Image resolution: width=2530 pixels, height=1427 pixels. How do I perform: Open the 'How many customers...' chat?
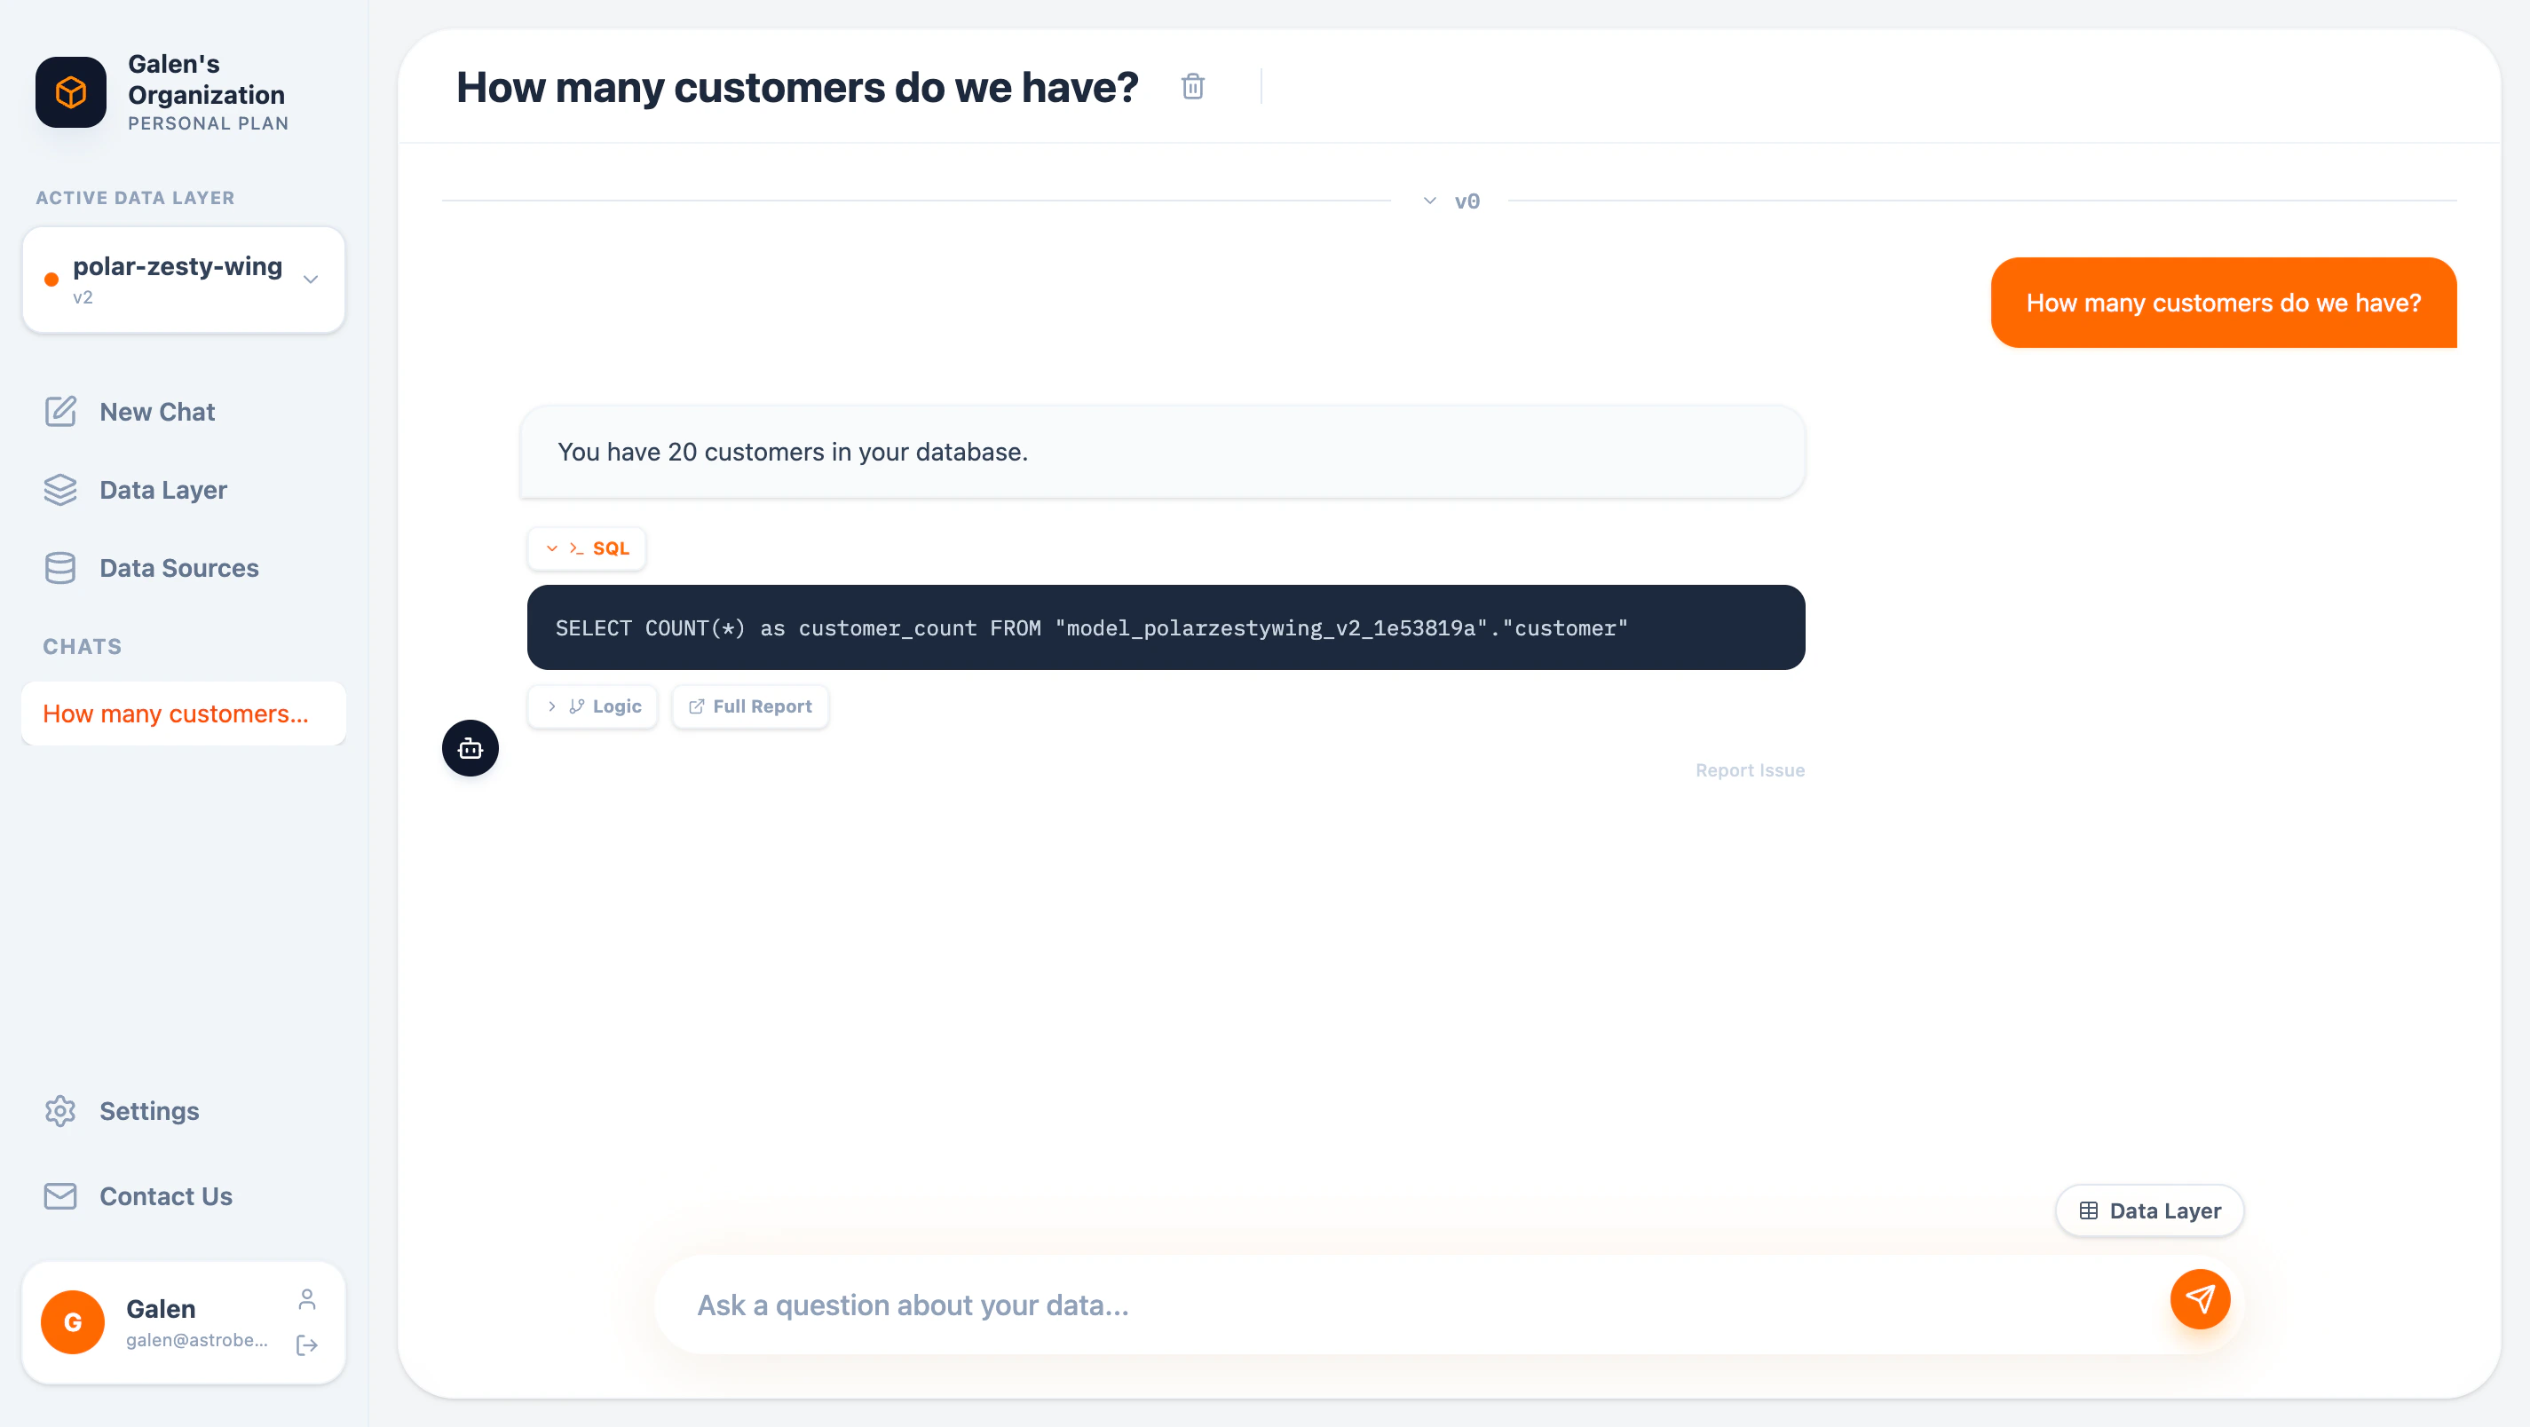click(183, 713)
